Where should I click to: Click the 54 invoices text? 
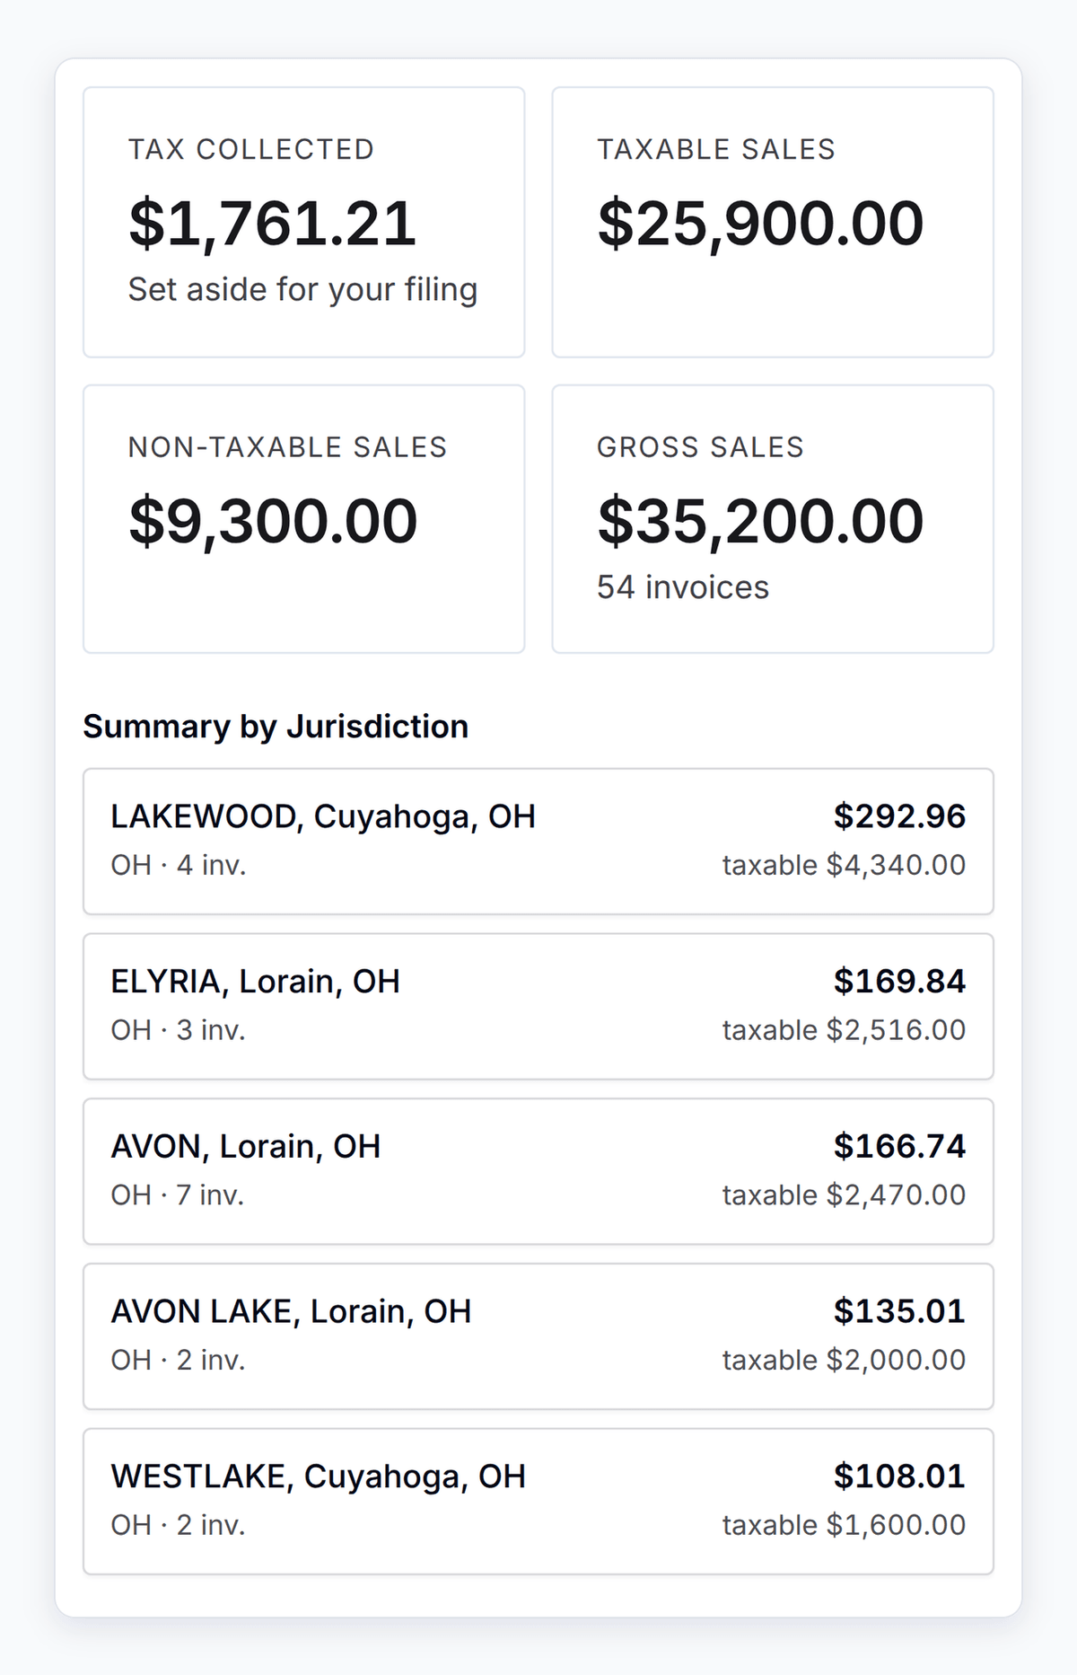(683, 587)
